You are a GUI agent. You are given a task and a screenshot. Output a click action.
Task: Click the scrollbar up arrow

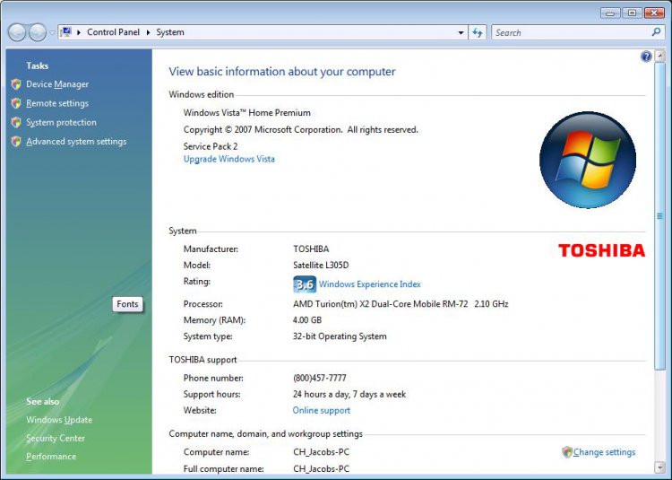pyautogui.click(x=659, y=56)
